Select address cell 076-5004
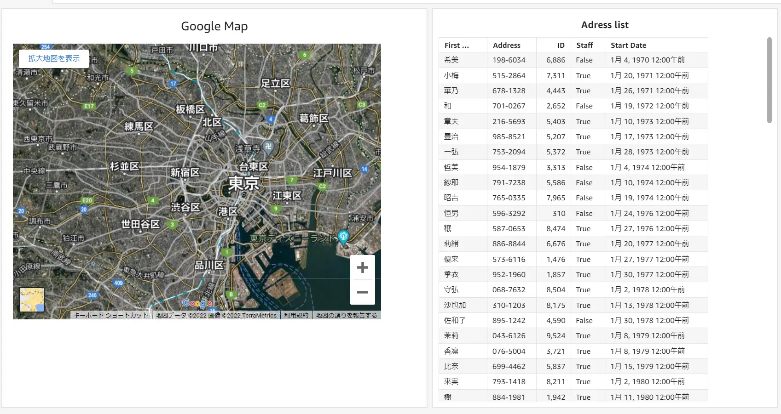Viewport: 781px width, 414px height. click(x=512, y=351)
